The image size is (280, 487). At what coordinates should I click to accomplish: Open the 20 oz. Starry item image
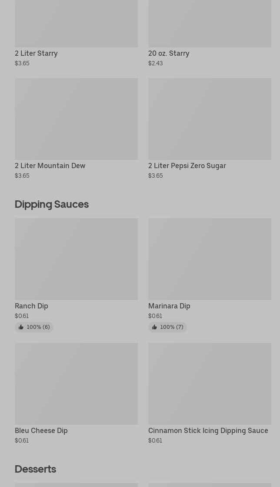click(210, 24)
